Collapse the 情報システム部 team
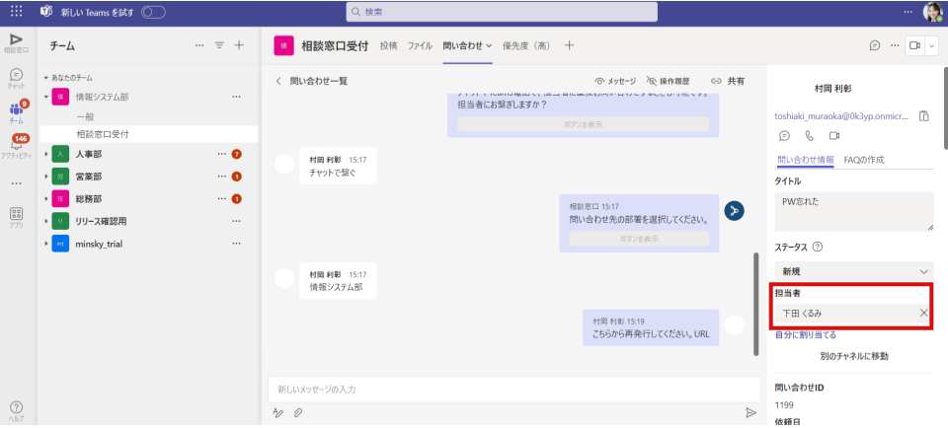948x428 pixels. tap(46, 97)
